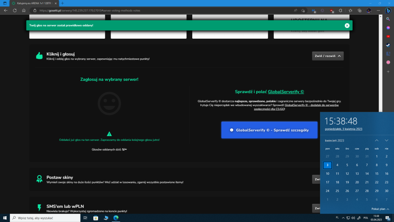Open Favorites list icon
Viewport: 394px width, 222px height.
[x=350, y=11]
